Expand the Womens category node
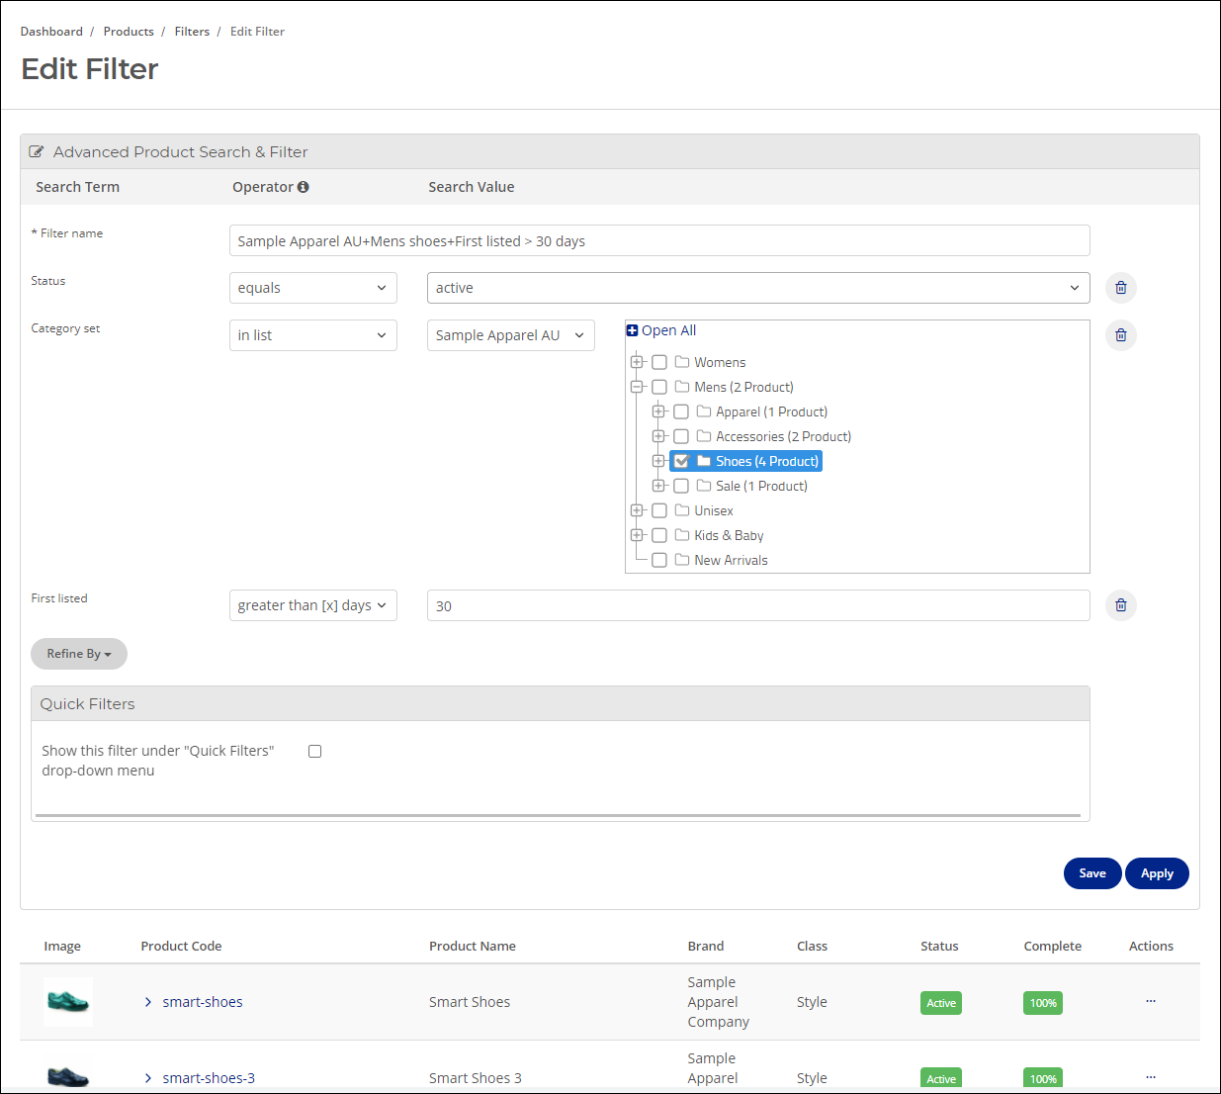 click(637, 362)
